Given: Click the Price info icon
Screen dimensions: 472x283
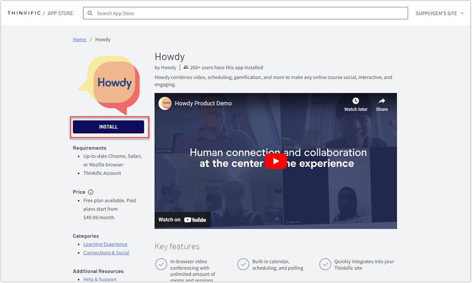Looking at the screenshot, I should (x=91, y=192).
